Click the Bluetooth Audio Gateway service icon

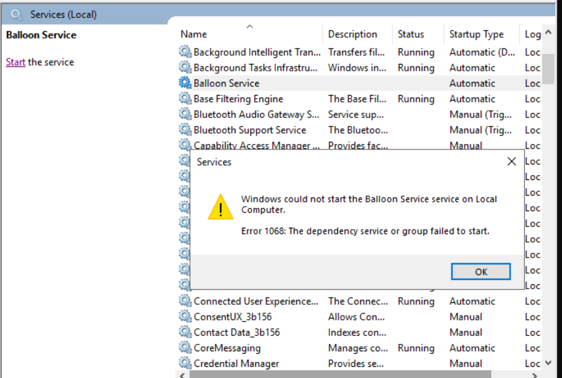pyautogui.click(x=185, y=114)
